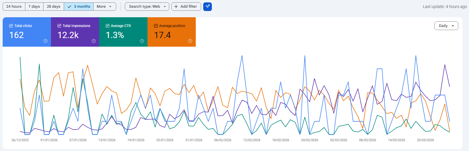Open help icon on Average position card
Image resolution: width=469 pixels, height=151 pixels.
[190, 41]
